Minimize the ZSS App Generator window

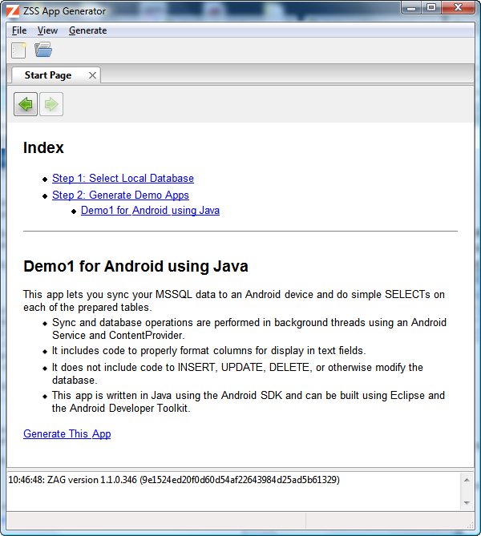(411, 8)
